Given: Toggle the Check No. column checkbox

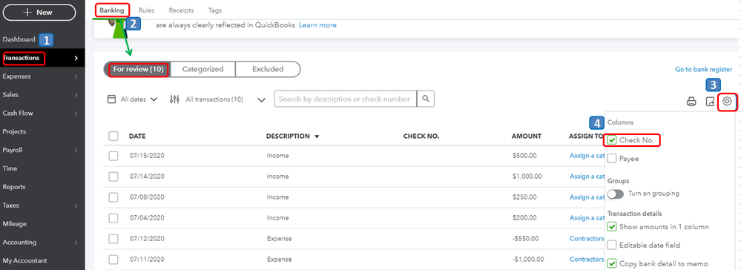Looking at the screenshot, I should click(612, 140).
